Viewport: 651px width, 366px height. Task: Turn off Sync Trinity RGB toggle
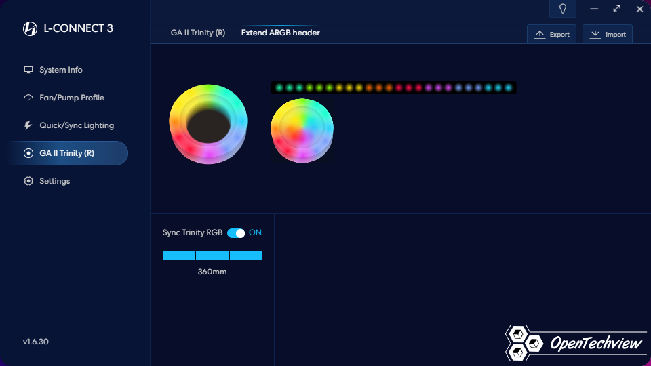click(x=236, y=233)
